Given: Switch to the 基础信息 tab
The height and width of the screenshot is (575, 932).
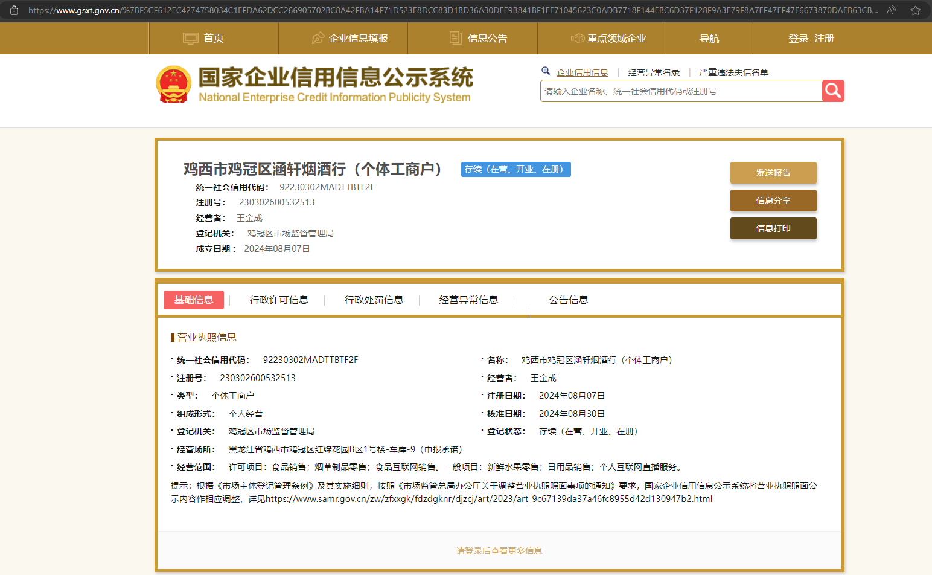Looking at the screenshot, I should (x=194, y=300).
